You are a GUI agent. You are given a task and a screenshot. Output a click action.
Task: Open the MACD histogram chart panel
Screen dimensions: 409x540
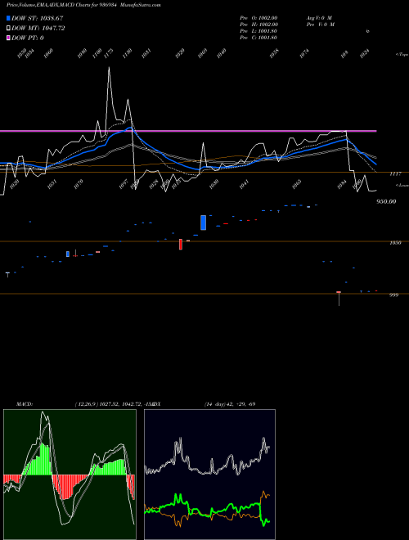coord(70,475)
